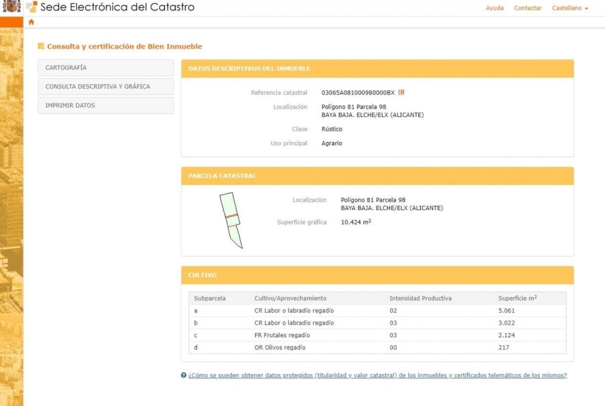Choose IMPRIMIR DATOS from the side menu
This screenshot has width=605, height=406.
pyautogui.click(x=105, y=106)
